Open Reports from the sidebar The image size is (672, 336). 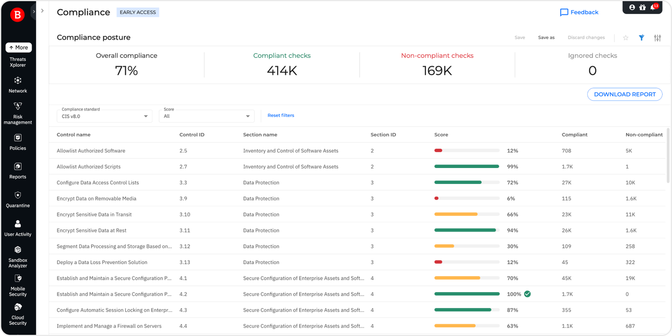pos(18,171)
